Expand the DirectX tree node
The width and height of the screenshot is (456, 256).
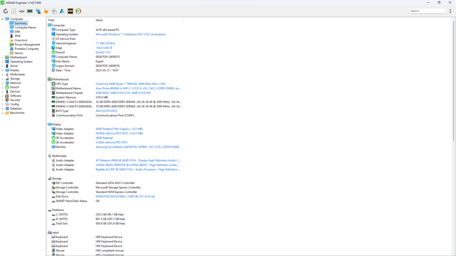click(3, 87)
